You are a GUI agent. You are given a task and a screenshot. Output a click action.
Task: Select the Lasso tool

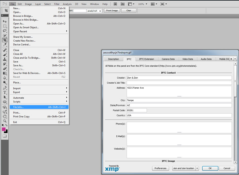5,31
